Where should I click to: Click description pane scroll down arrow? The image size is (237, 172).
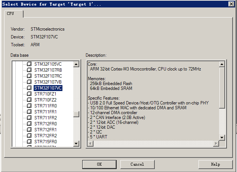[222, 137]
